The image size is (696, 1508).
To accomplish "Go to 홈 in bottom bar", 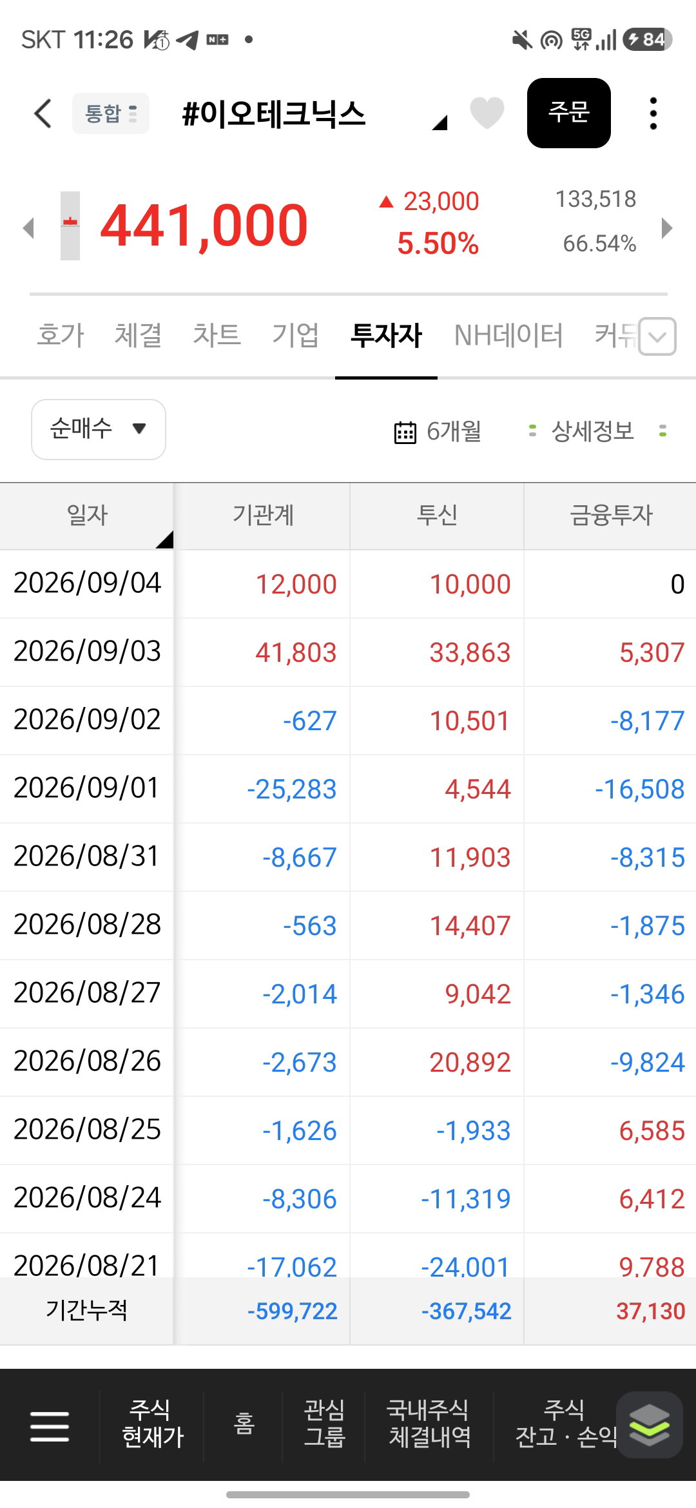I will (x=244, y=1424).
